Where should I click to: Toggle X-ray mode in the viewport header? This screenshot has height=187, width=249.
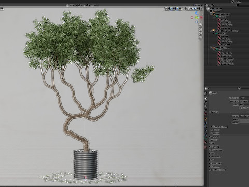184,9
